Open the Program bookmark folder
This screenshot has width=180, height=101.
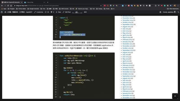11,9
